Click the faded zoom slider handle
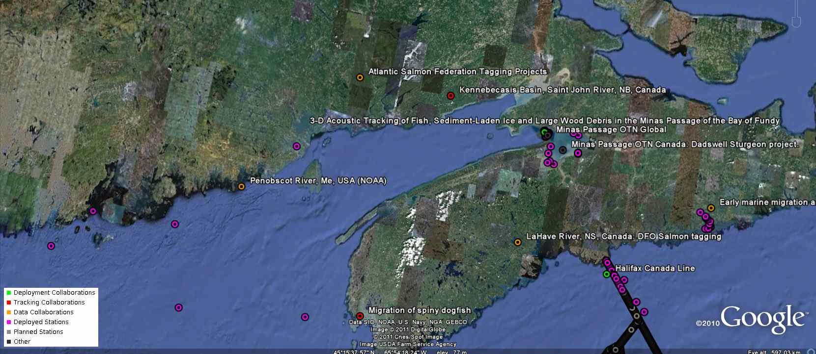816x354 pixels. [796, 22]
